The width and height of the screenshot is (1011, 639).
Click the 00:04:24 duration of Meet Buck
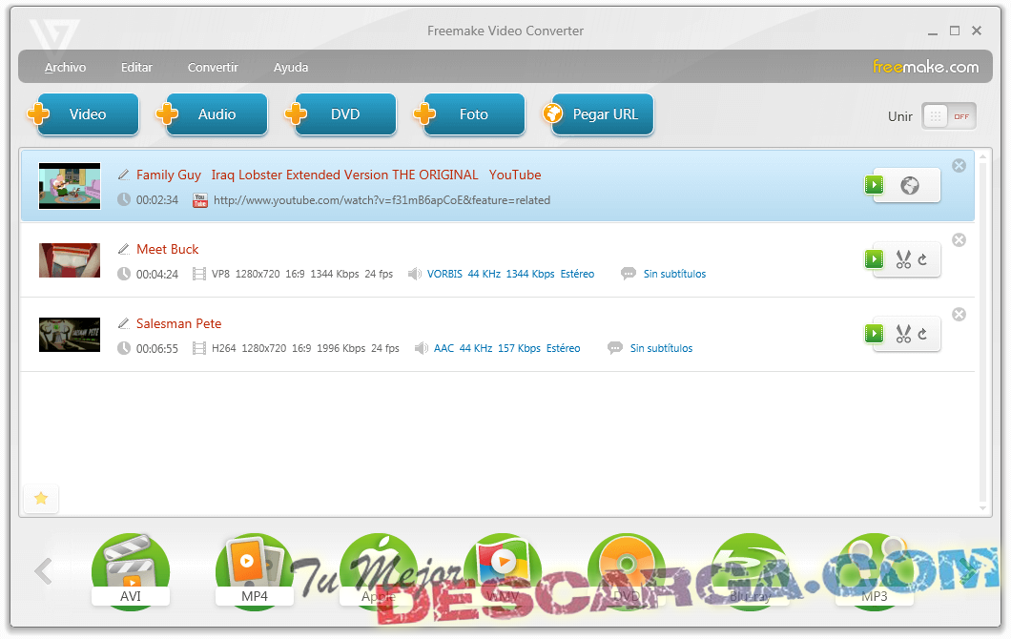(156, 274)
